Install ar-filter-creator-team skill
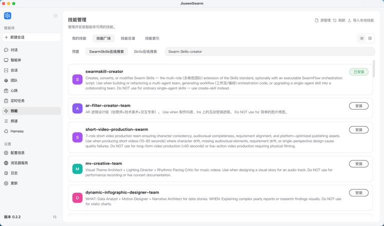The width and height of the screenshot is (384, 226). tap(359, 106)
